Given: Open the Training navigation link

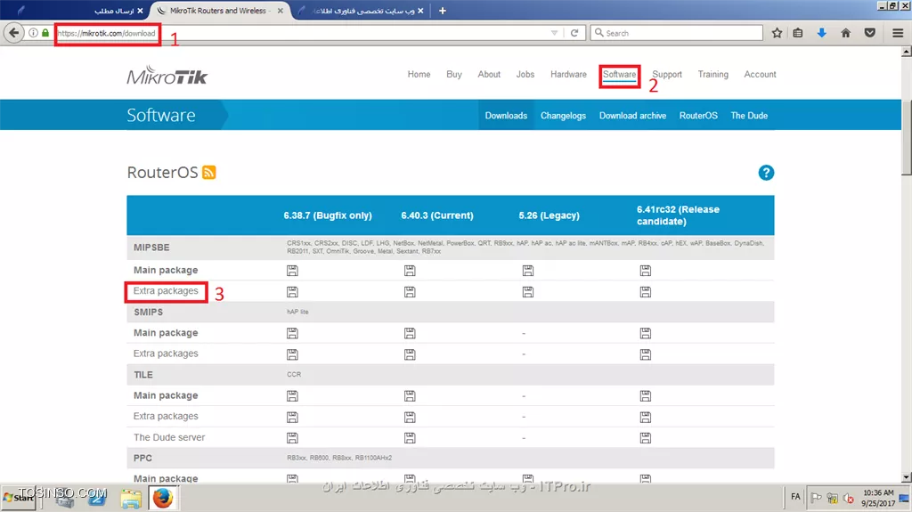Looking at the screenshot, I should 712,75.
